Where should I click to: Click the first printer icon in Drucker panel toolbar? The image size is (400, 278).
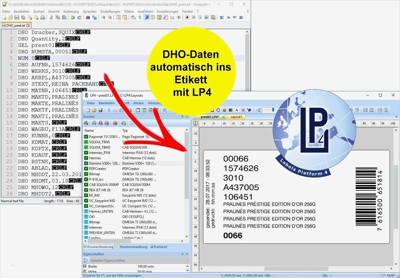pyautogui.click(x=86, y=123)
